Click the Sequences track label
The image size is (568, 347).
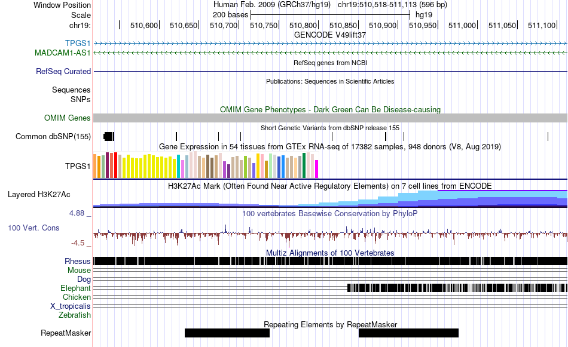pos(71,90)
